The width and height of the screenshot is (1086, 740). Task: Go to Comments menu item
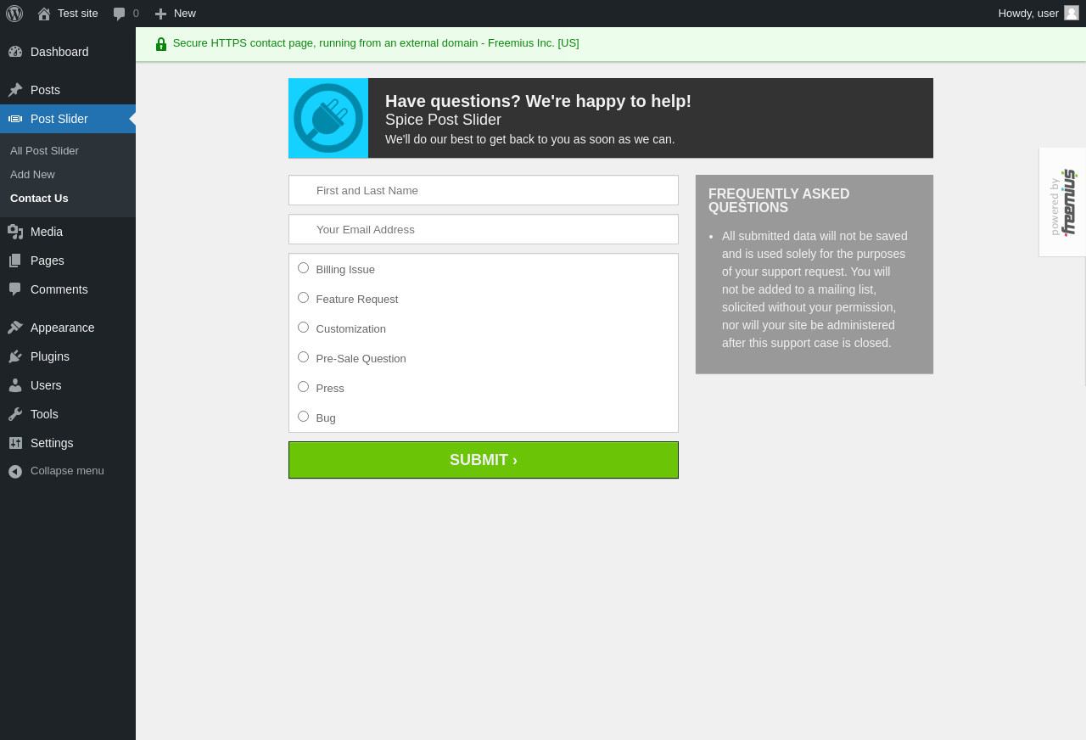pyautogui.click(x=68, y=289)
